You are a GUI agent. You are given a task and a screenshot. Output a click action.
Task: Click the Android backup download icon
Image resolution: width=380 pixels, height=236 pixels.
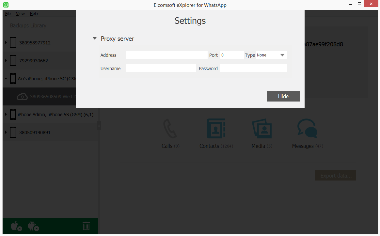(x=33, y=226)
